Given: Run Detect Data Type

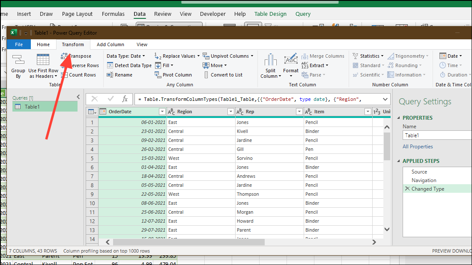Looking at the screenshot, I should click(129, 65).
